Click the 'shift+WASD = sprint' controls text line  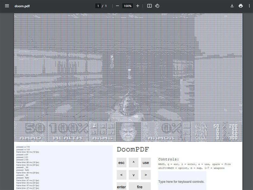[x=191, y=168]
